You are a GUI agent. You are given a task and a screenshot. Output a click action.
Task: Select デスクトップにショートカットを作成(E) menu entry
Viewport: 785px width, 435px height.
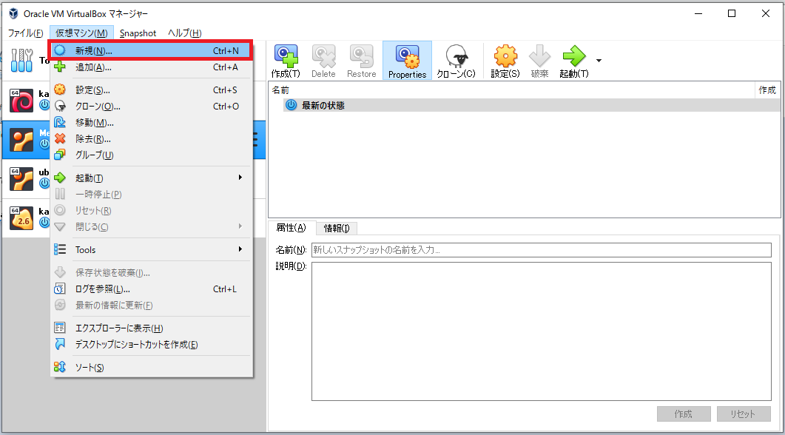[x=151, y=345]
